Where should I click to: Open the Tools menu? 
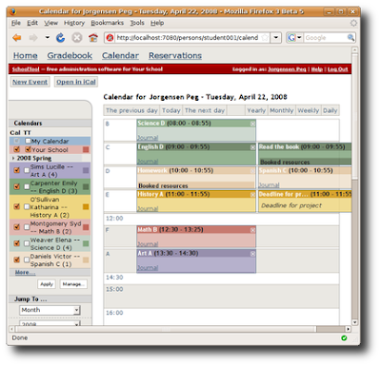pos(137,23)
